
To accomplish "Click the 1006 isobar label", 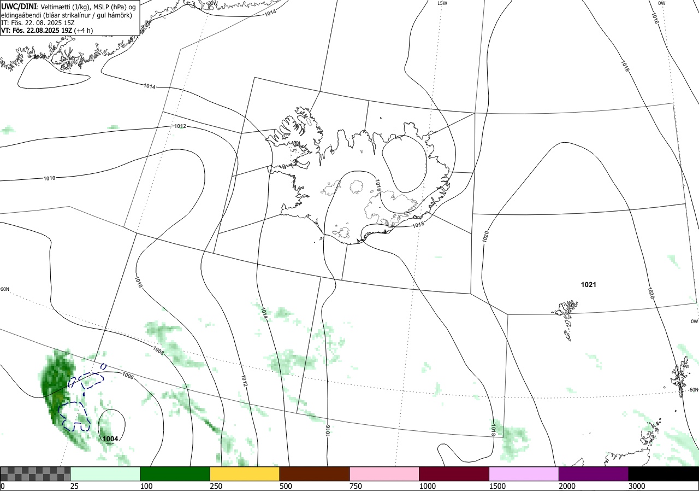I will [128, 376].
